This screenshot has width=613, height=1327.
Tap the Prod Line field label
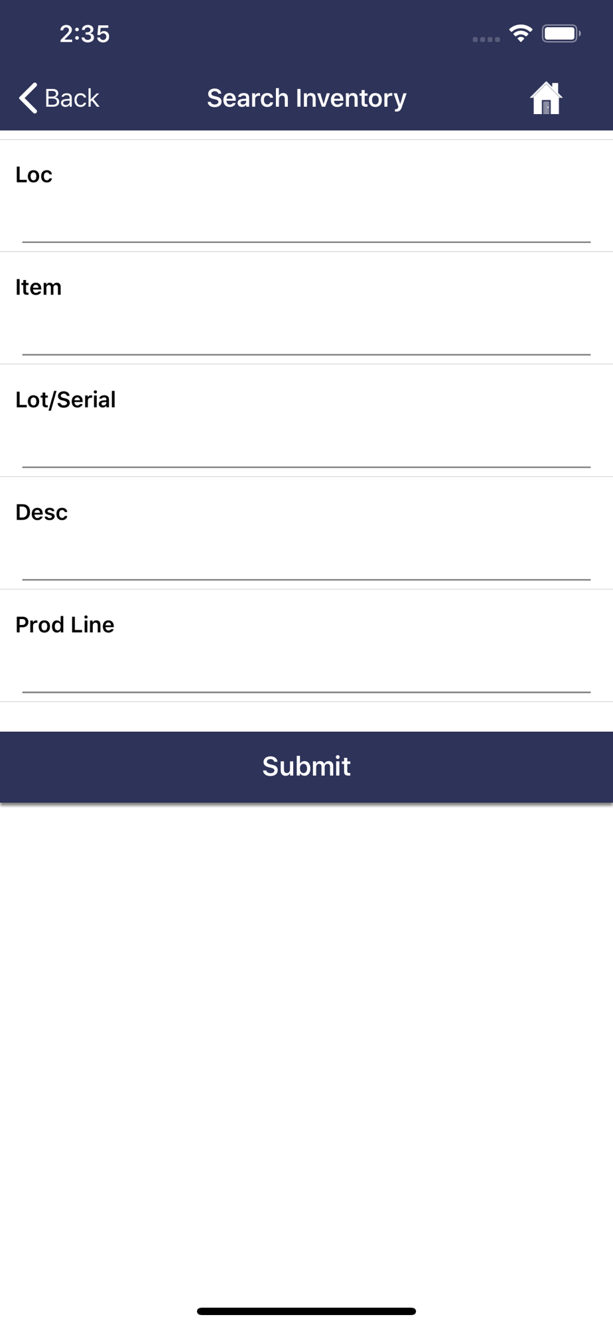coord(65,625)
